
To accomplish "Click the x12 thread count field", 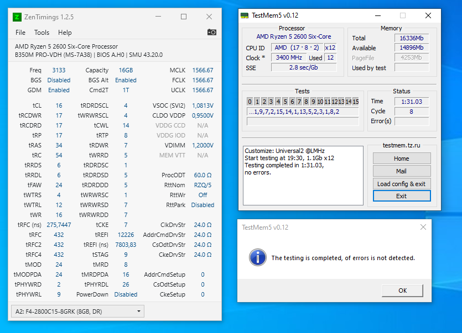I will tap(330, 47).
